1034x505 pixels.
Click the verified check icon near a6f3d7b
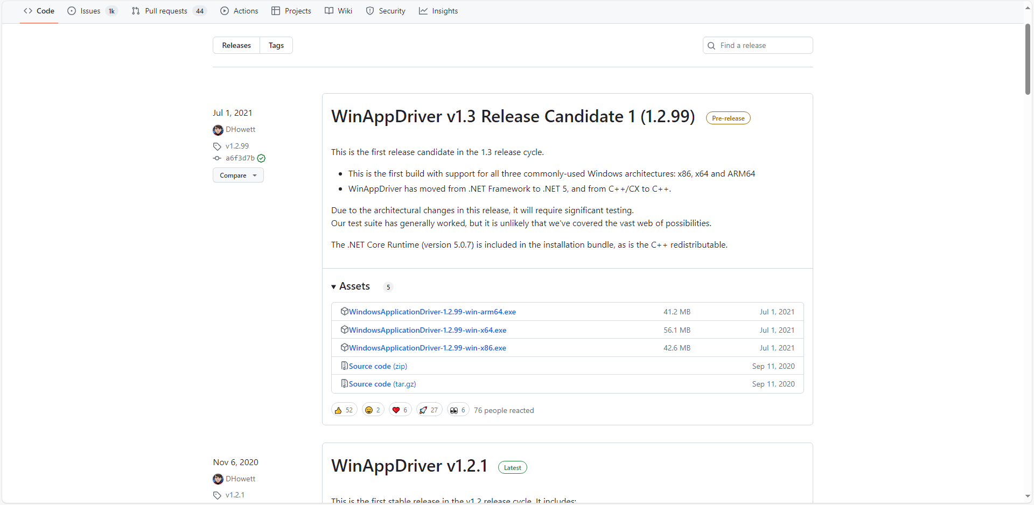pos(261,158)
